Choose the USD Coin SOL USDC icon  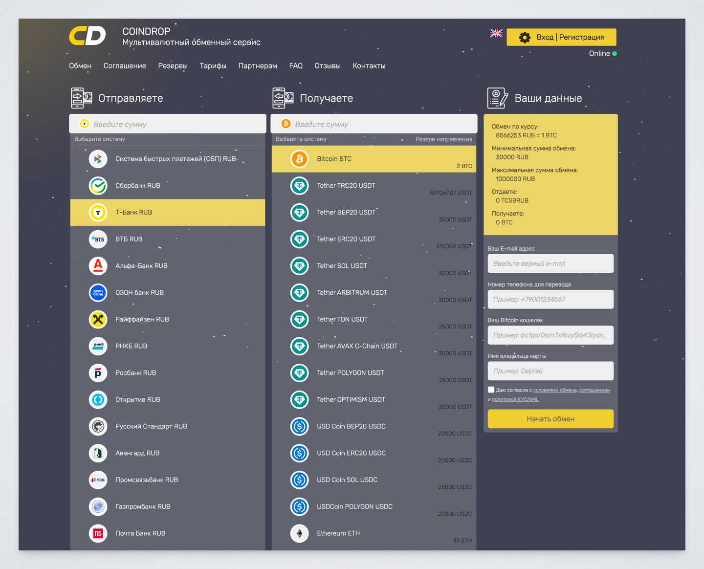click(x=300, y=480)
